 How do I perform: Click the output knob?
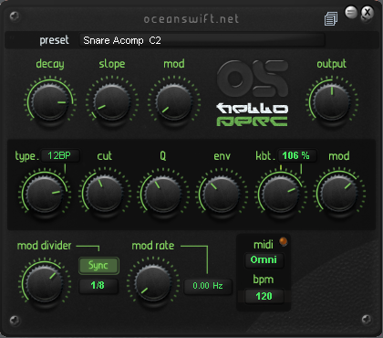click(x=332, y=102)
